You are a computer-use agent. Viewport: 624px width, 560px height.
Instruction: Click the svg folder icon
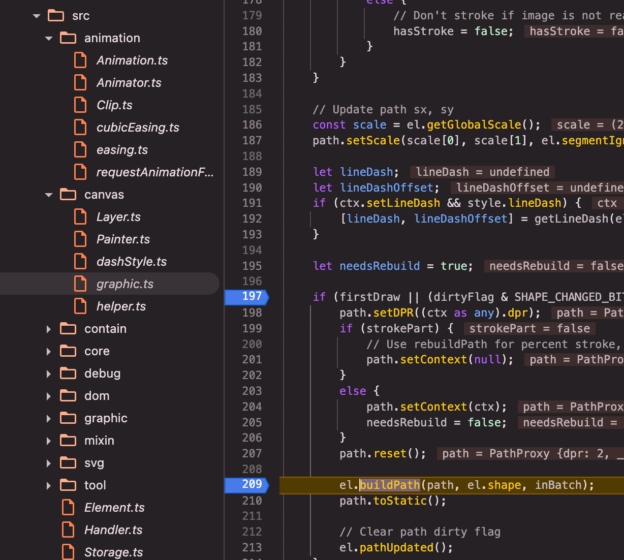(x=68, y=463)
